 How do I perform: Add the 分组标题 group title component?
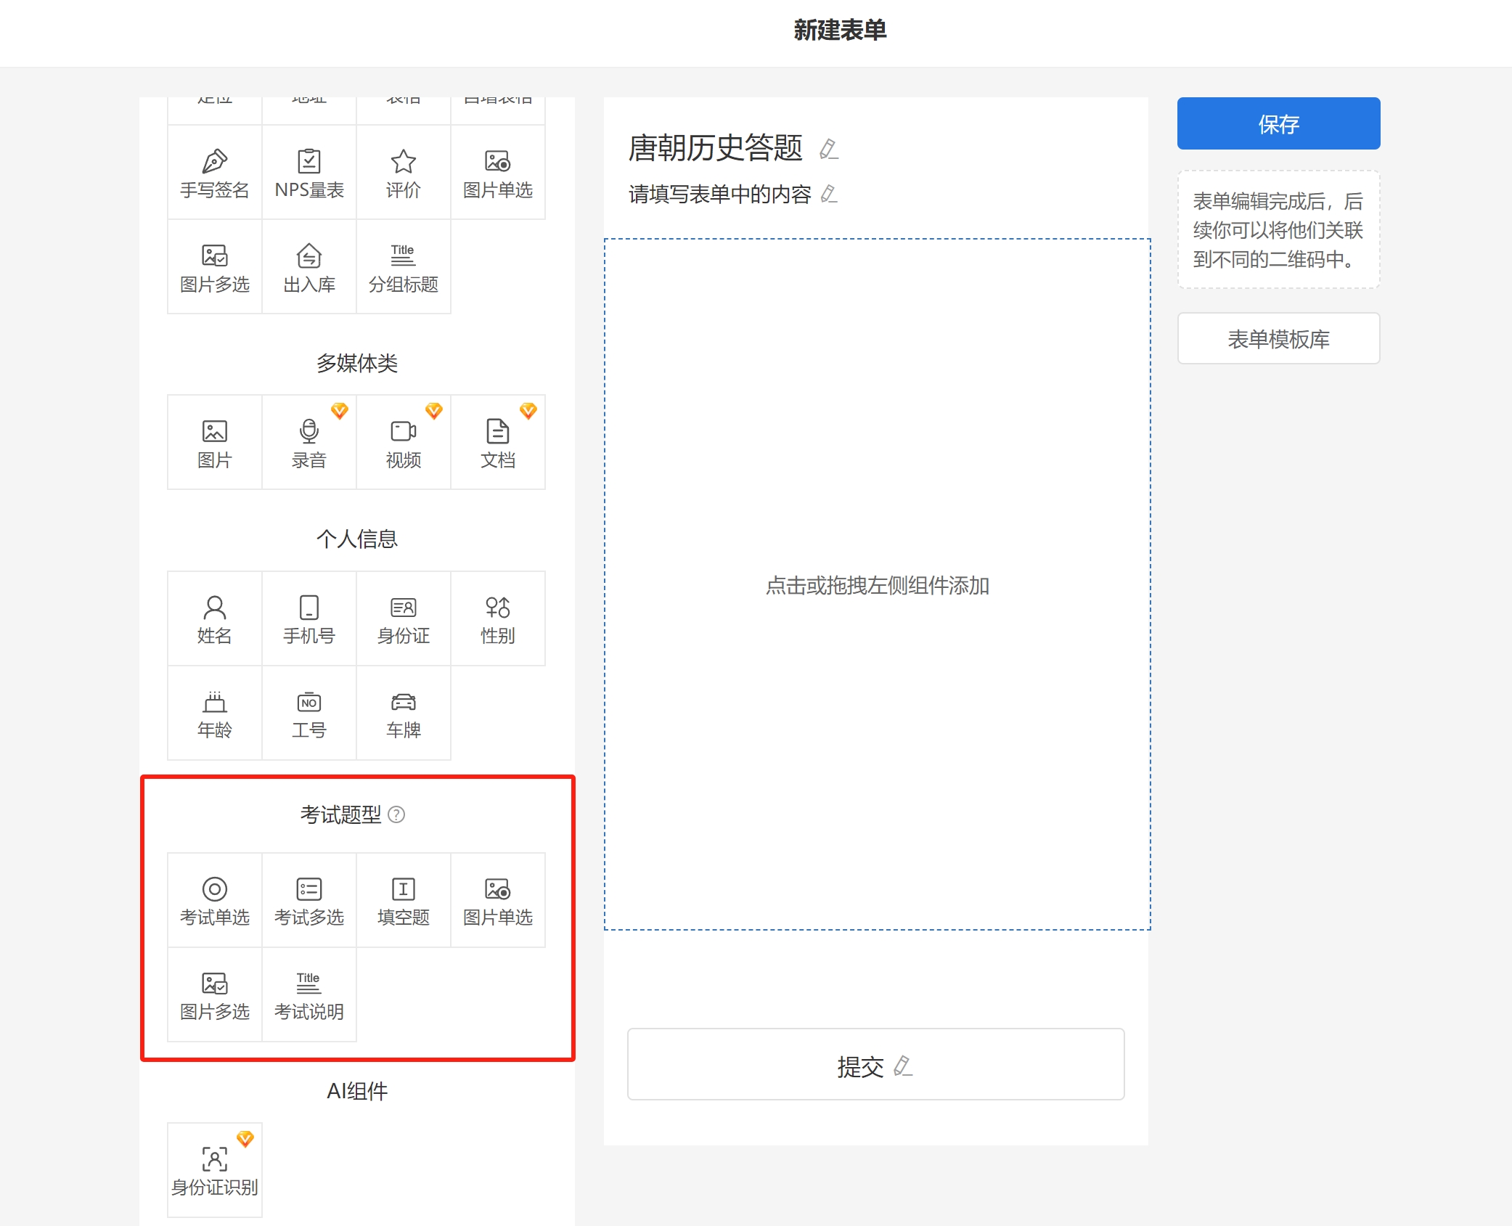coord(403,267)
